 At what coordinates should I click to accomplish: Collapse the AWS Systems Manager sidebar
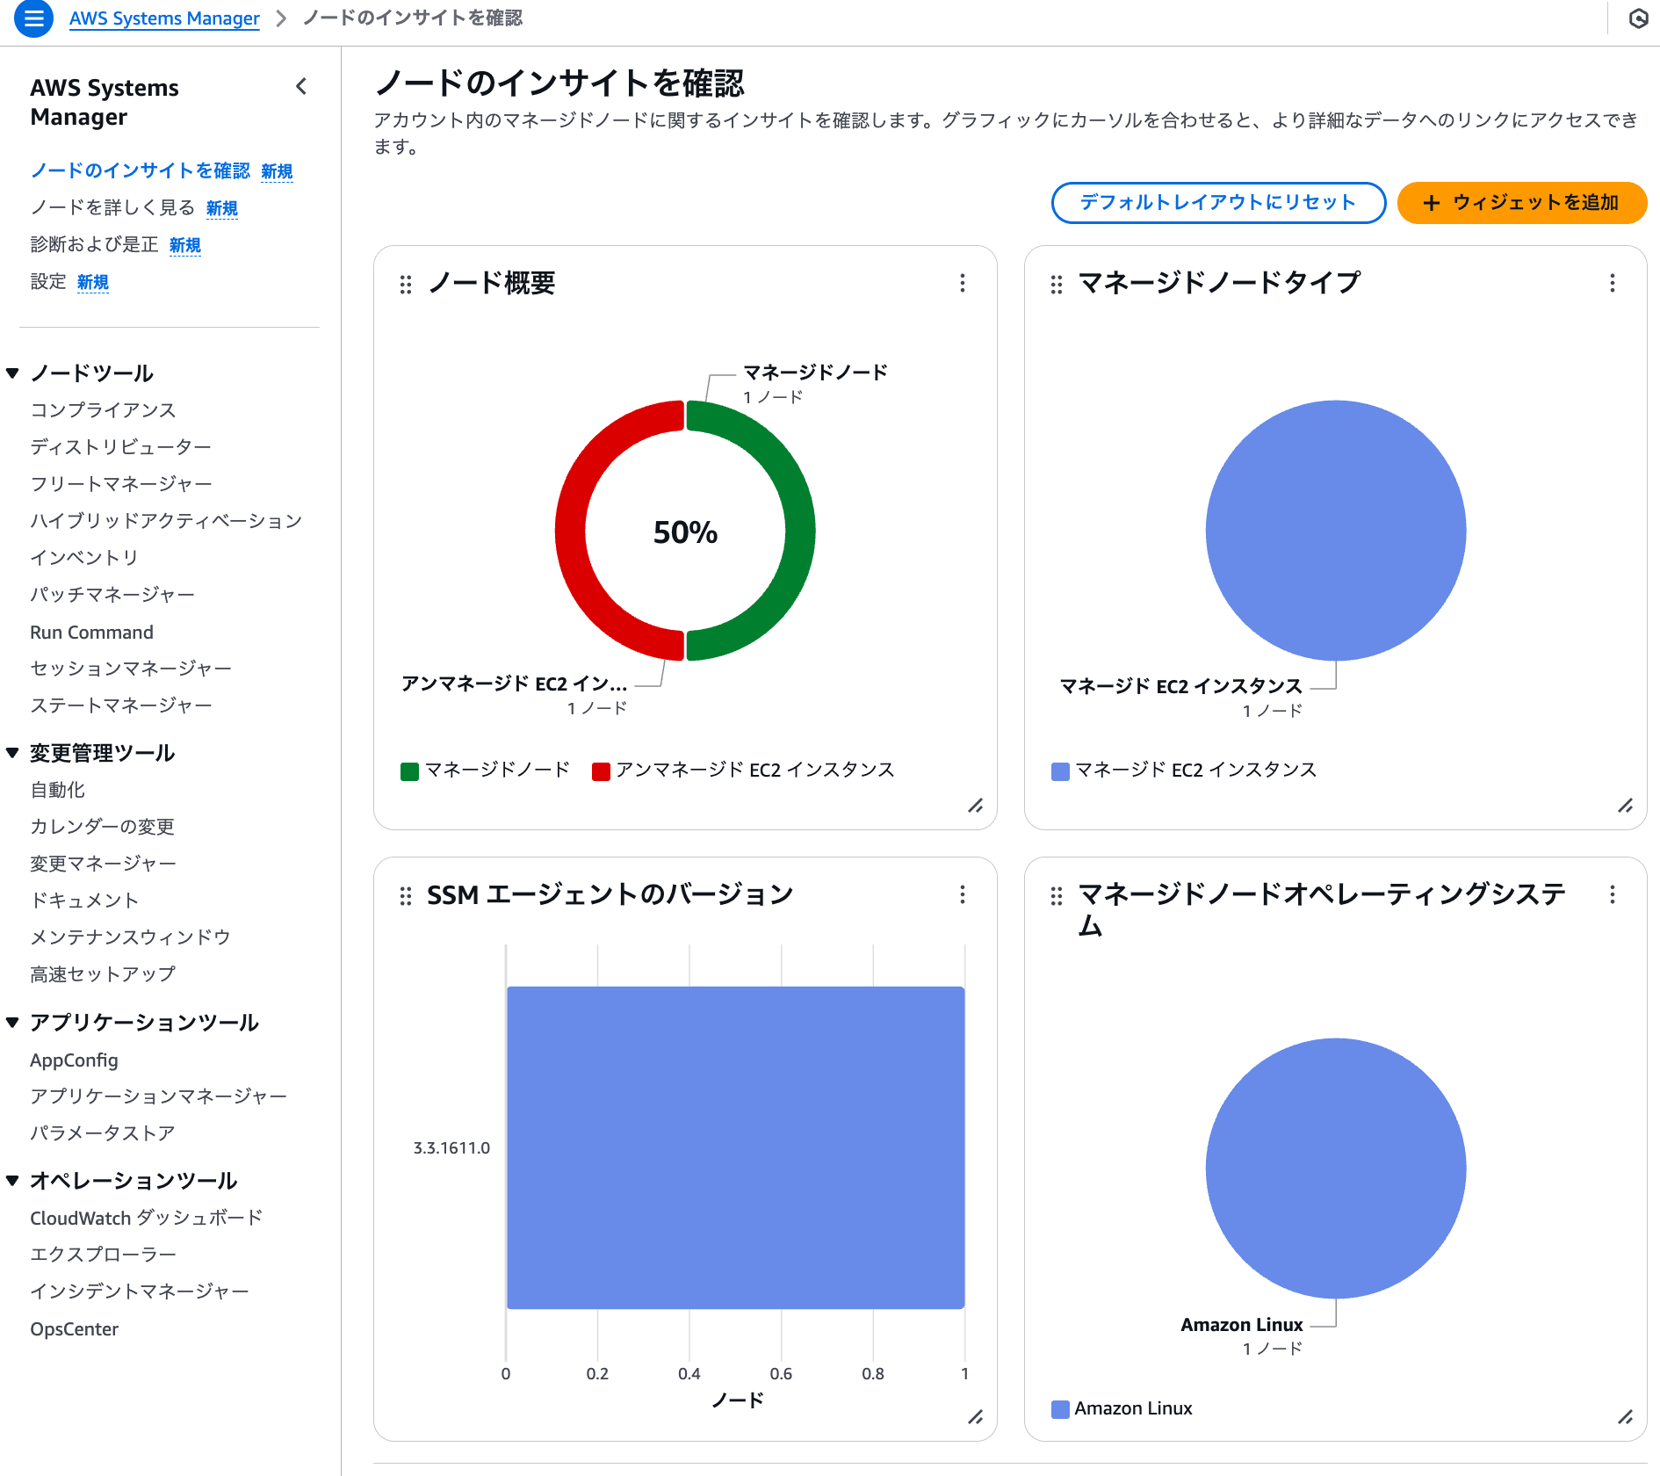(x=301, y=86)
